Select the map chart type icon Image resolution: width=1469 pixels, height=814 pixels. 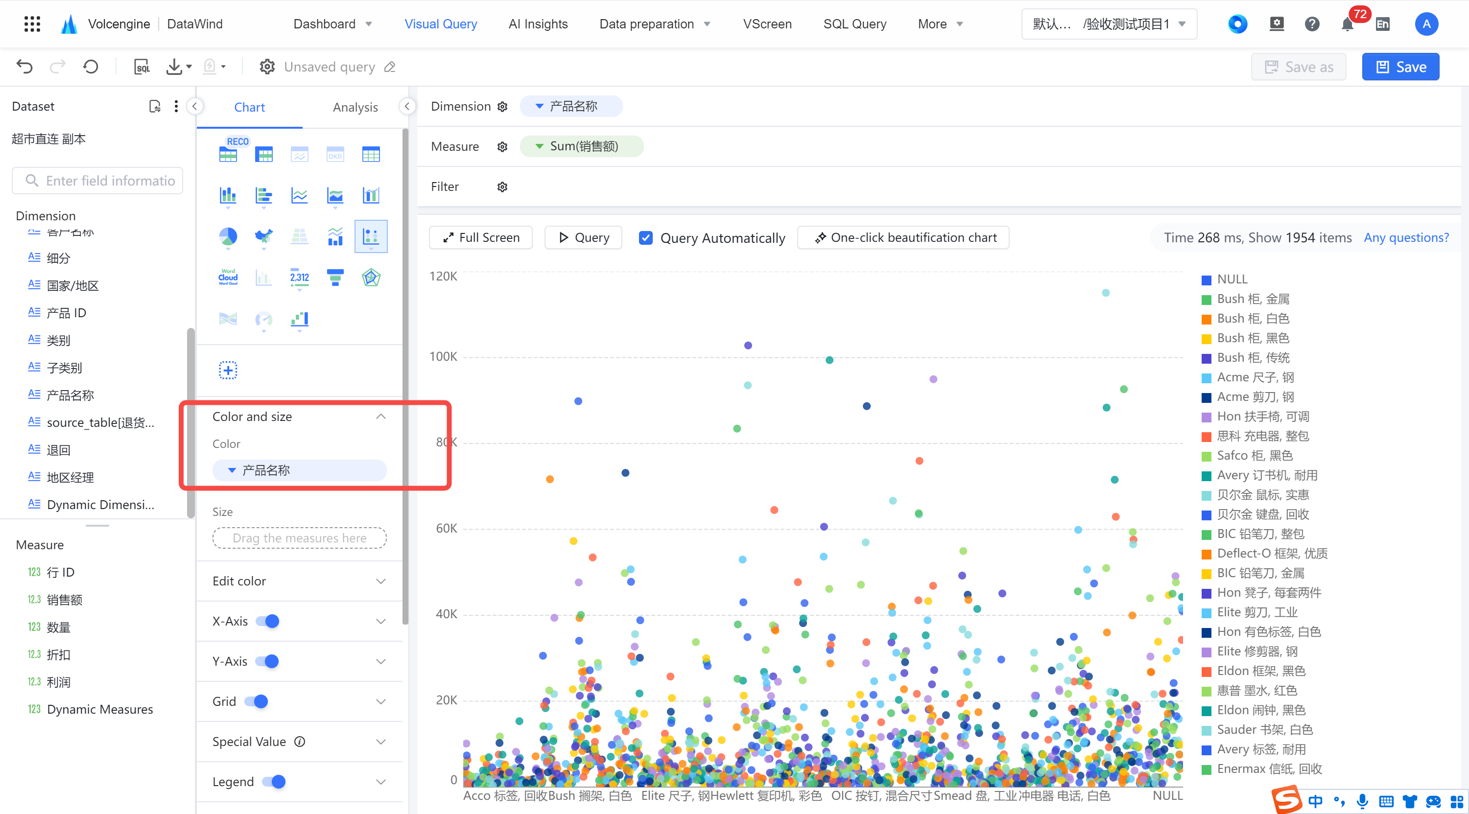point(263,235)
